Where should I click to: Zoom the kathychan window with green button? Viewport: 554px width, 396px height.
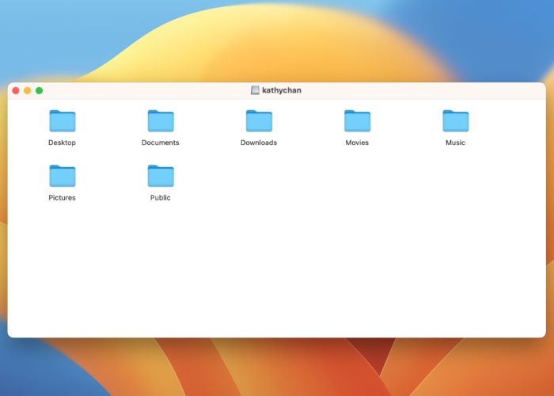click(40, 90)
